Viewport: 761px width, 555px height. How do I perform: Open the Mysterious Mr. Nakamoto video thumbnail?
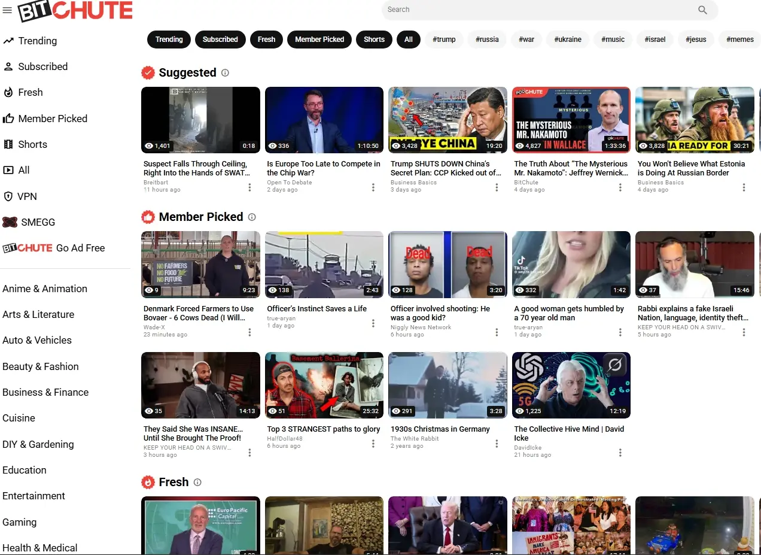point(571,120)
